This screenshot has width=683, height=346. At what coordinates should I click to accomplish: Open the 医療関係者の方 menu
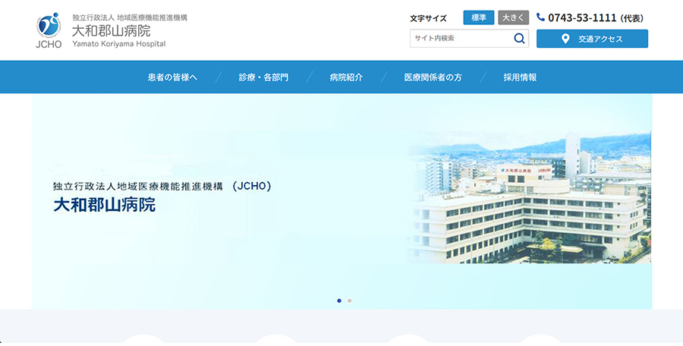433,77
